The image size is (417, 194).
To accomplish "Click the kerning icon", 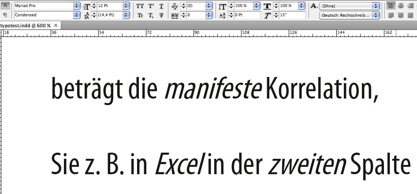I will tap(175, 6).
